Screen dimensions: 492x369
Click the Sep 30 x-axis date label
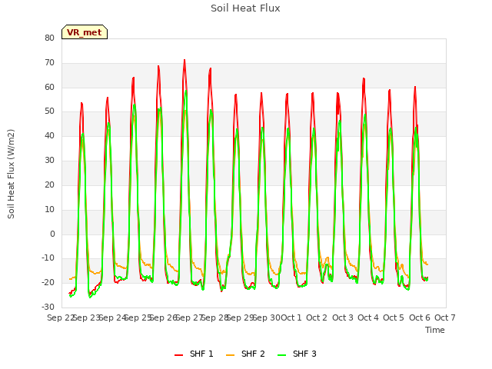(x=267, y=317)
